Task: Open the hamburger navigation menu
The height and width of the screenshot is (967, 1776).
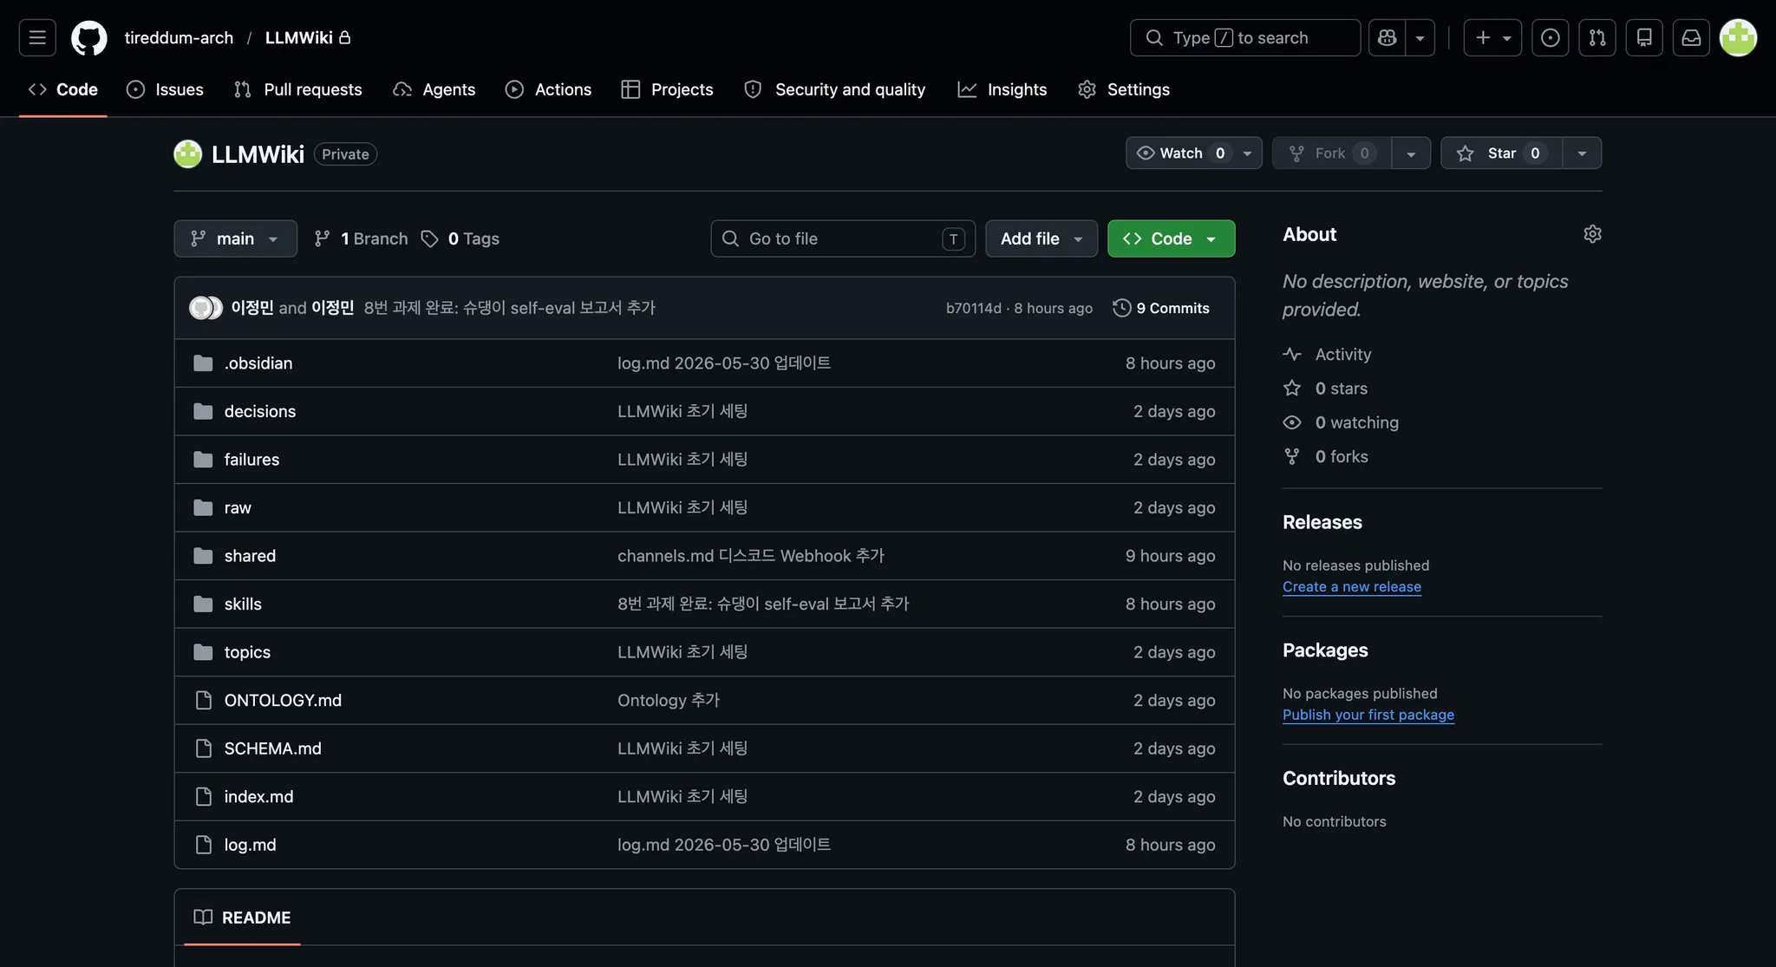Action: click(37, 37)
